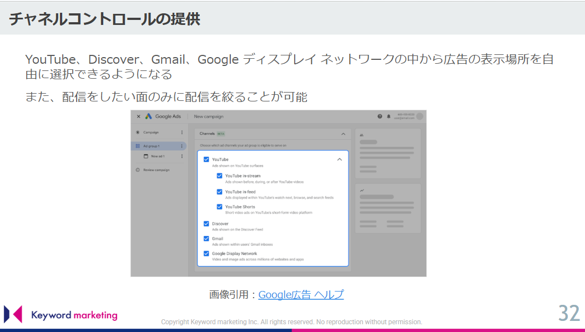Open the help question mark icon

coord(380,116)
